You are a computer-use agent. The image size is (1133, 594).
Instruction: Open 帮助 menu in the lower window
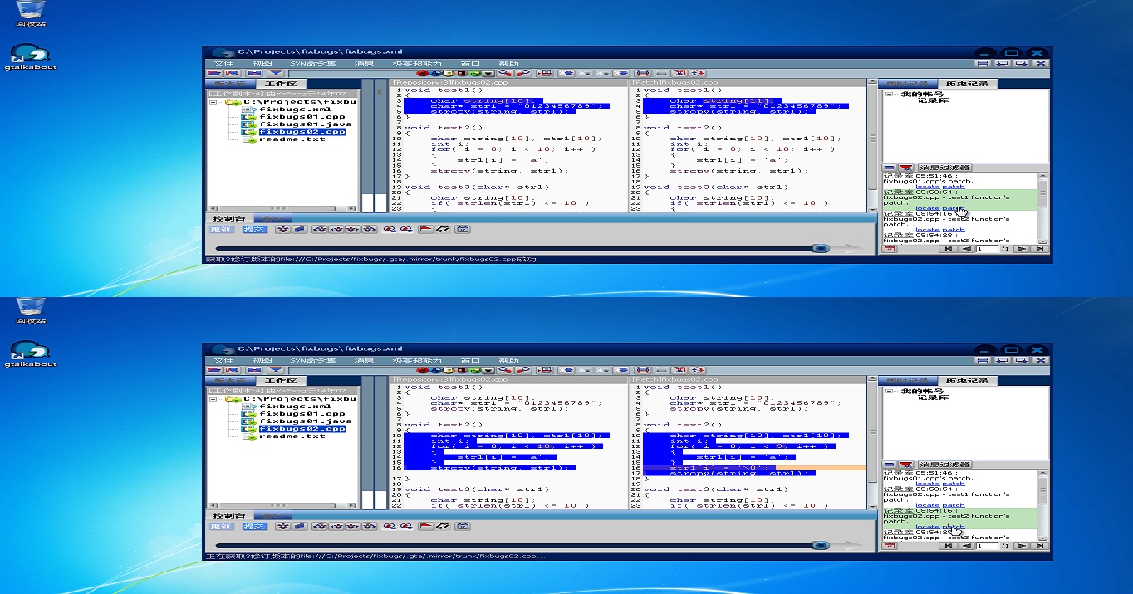point(508,360)
